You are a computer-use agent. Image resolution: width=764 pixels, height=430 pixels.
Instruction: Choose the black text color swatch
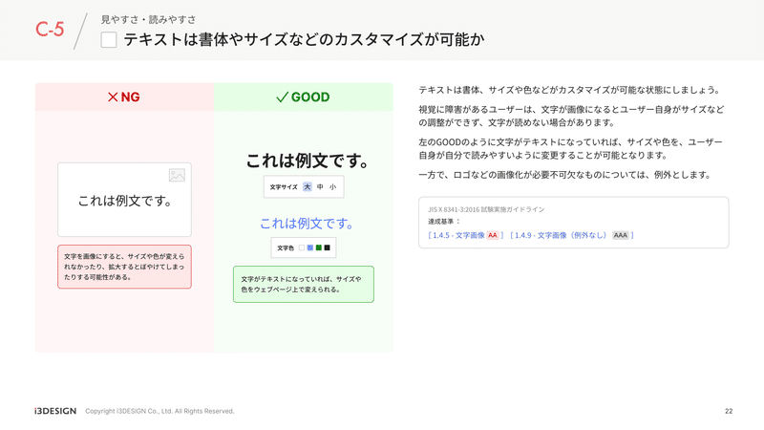pos(327,247)
